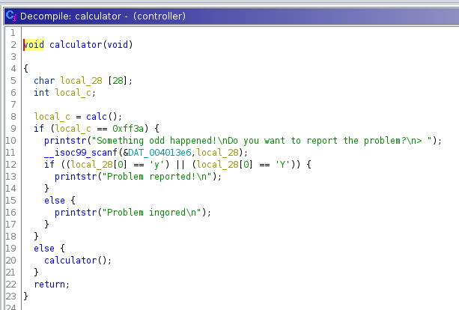Click the Decompile: calculator title bar

112,16
